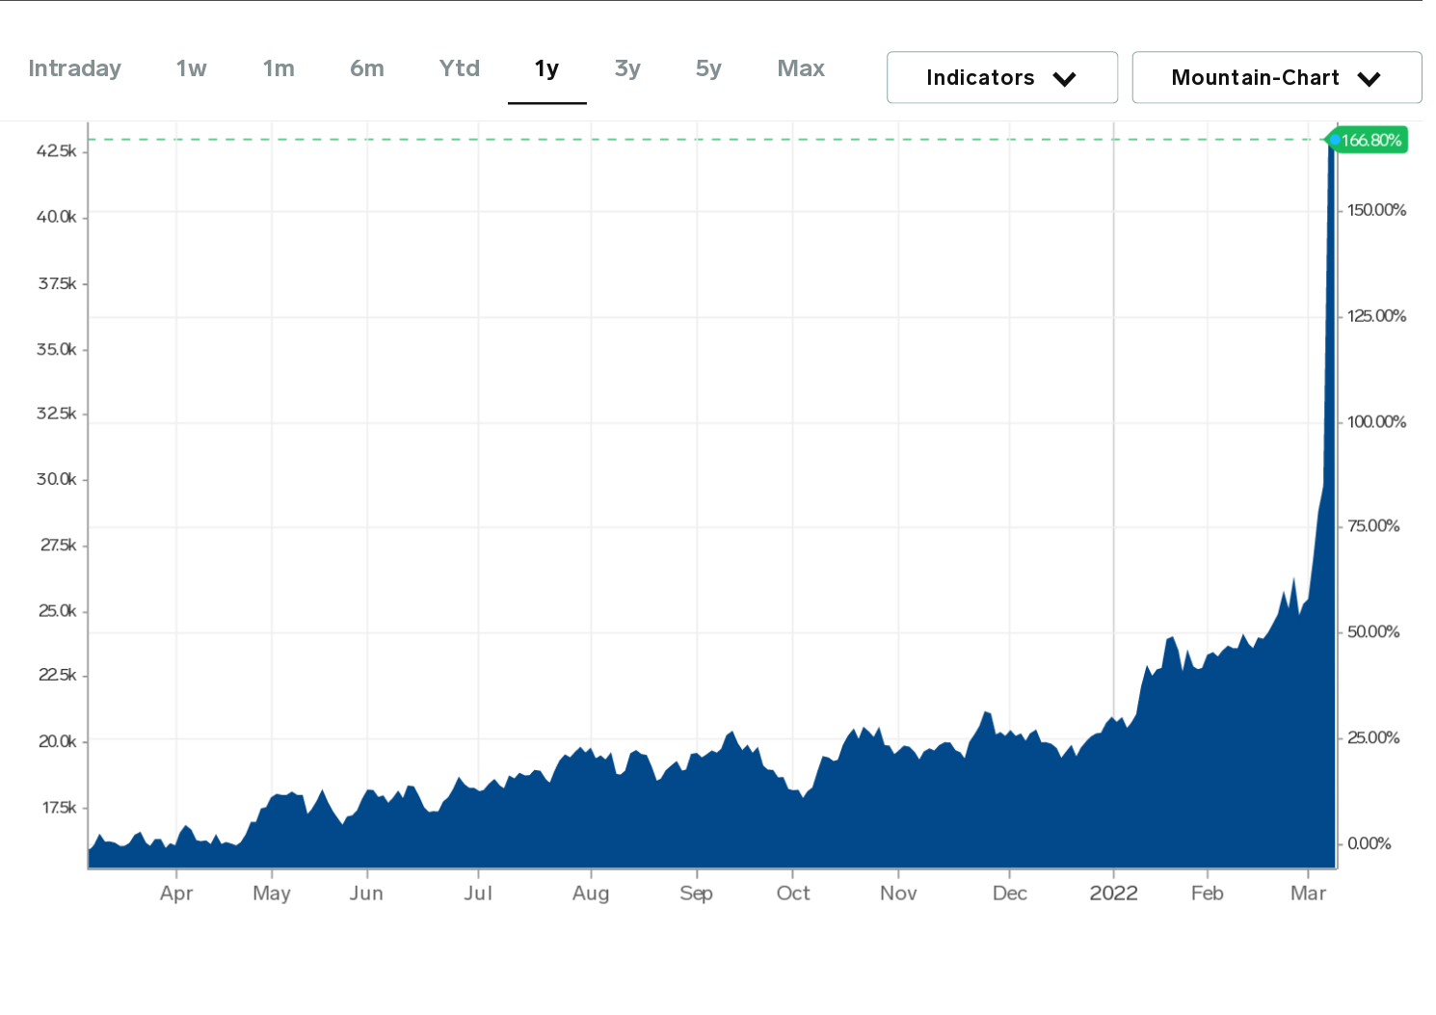Select the 1m time range
This screenshot has height=1015, width=1436.
279,68
